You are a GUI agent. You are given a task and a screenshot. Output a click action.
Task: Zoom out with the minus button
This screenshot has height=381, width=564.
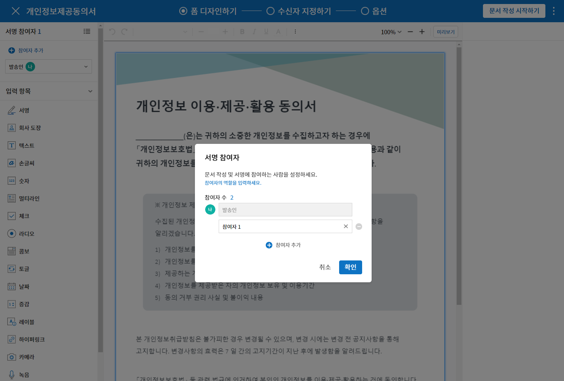click(x=410, y=32)
